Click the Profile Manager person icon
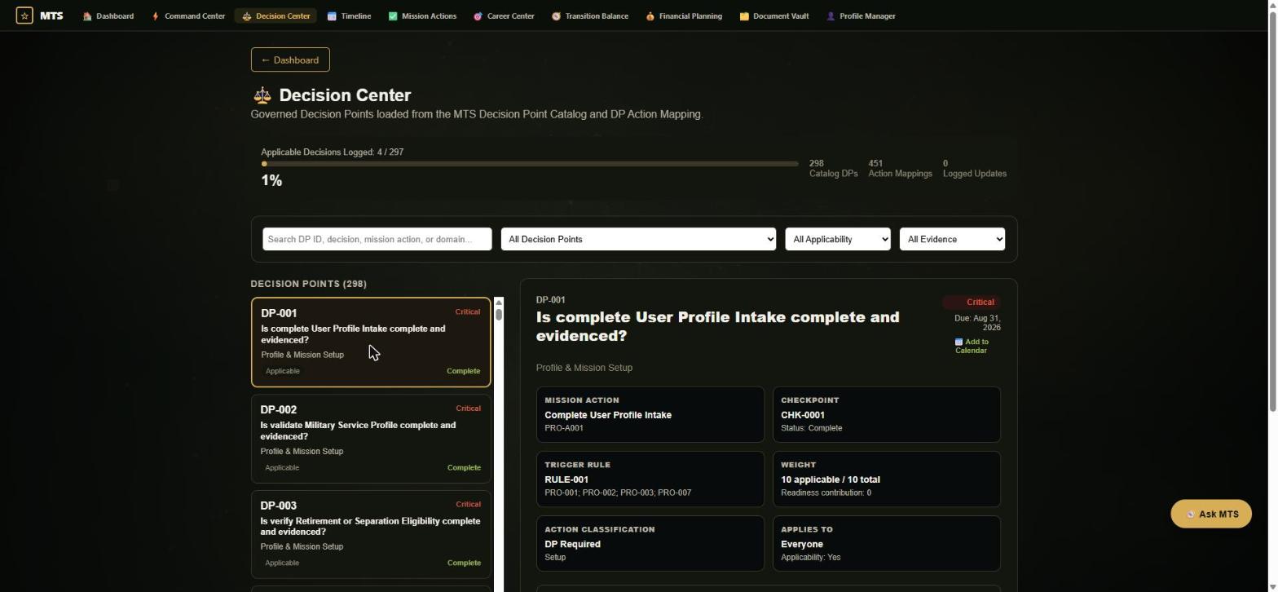Viewport: 1278px width, 592px height. [x=831, y=16]
